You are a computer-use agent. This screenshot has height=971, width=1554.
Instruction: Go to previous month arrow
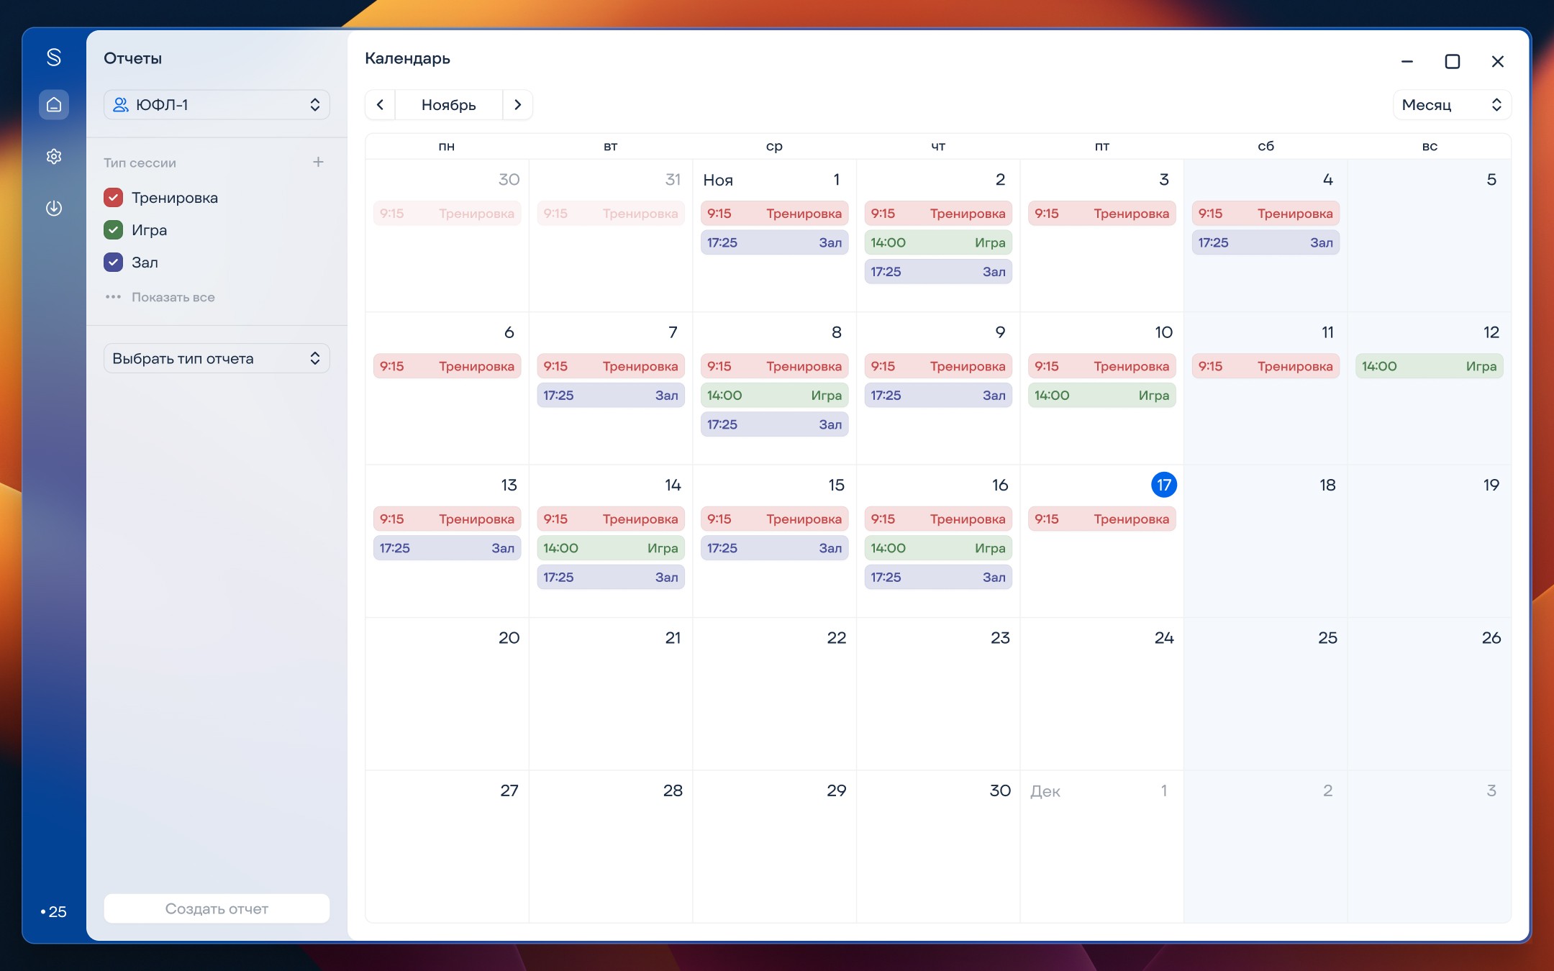coord(380,105)
